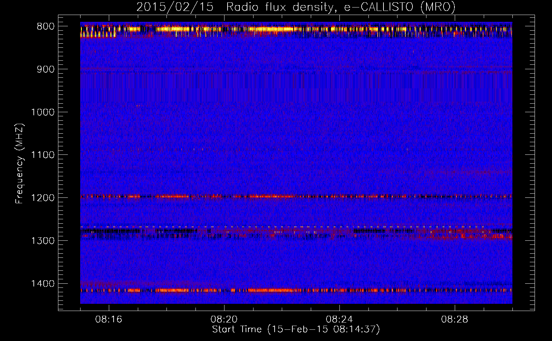Click the orange band just below 1400 MHz
The height and width of the screenshot is (341, 552).
tap(296, 290)
